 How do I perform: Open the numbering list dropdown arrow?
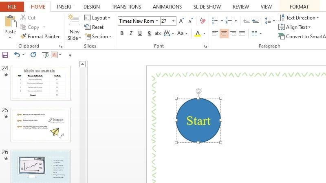pyautogui.click(x=236, y=21)
